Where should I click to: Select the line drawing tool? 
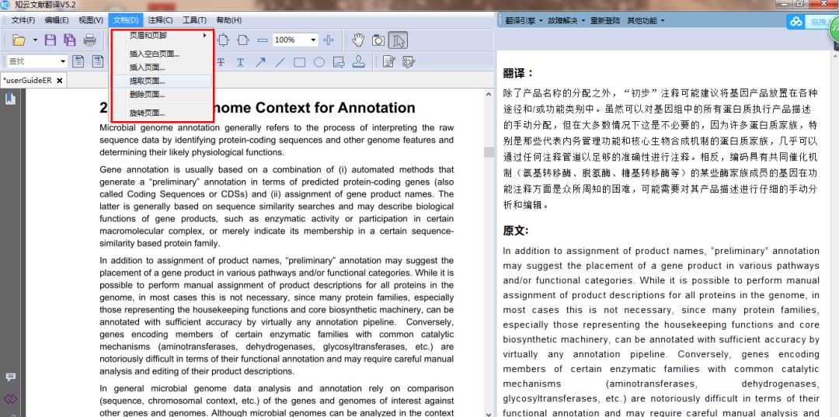(280, 62)
